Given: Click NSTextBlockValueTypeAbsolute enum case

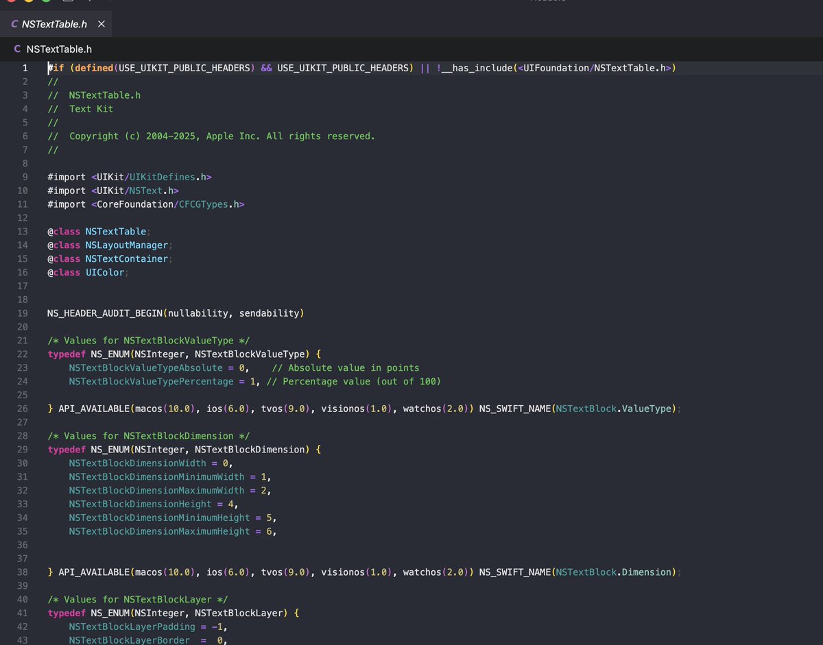Looking at the screenshot, I should (x=146, y=367).
